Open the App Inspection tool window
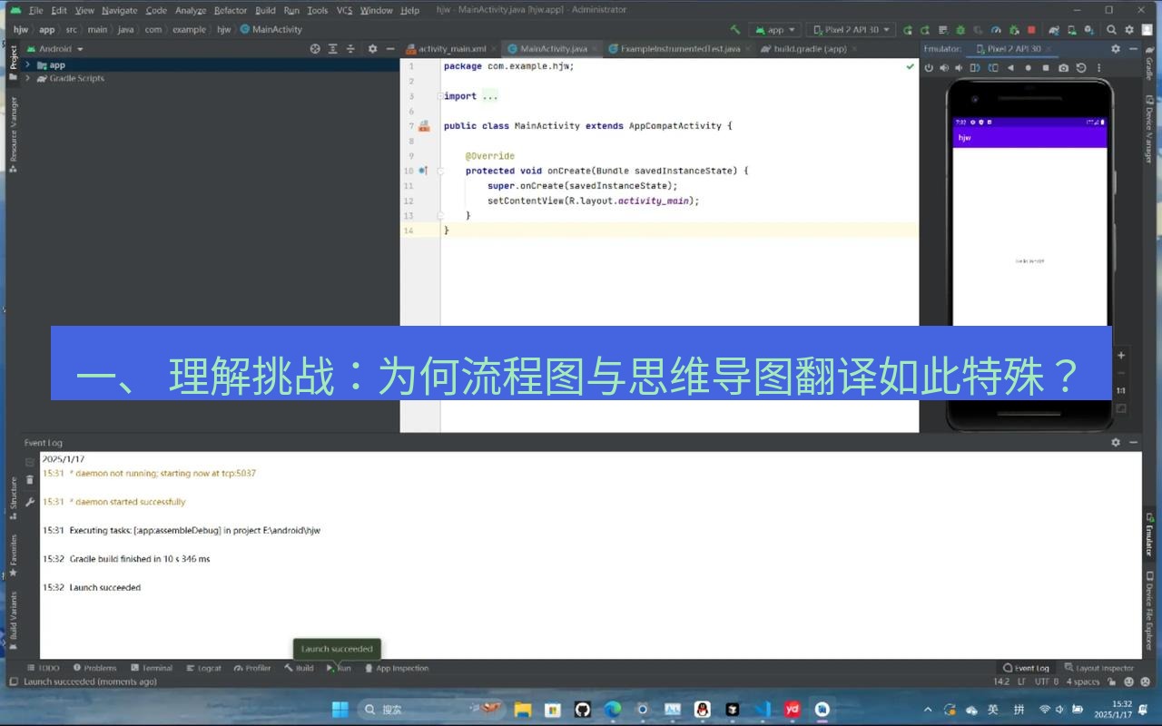 coord(397,668)
